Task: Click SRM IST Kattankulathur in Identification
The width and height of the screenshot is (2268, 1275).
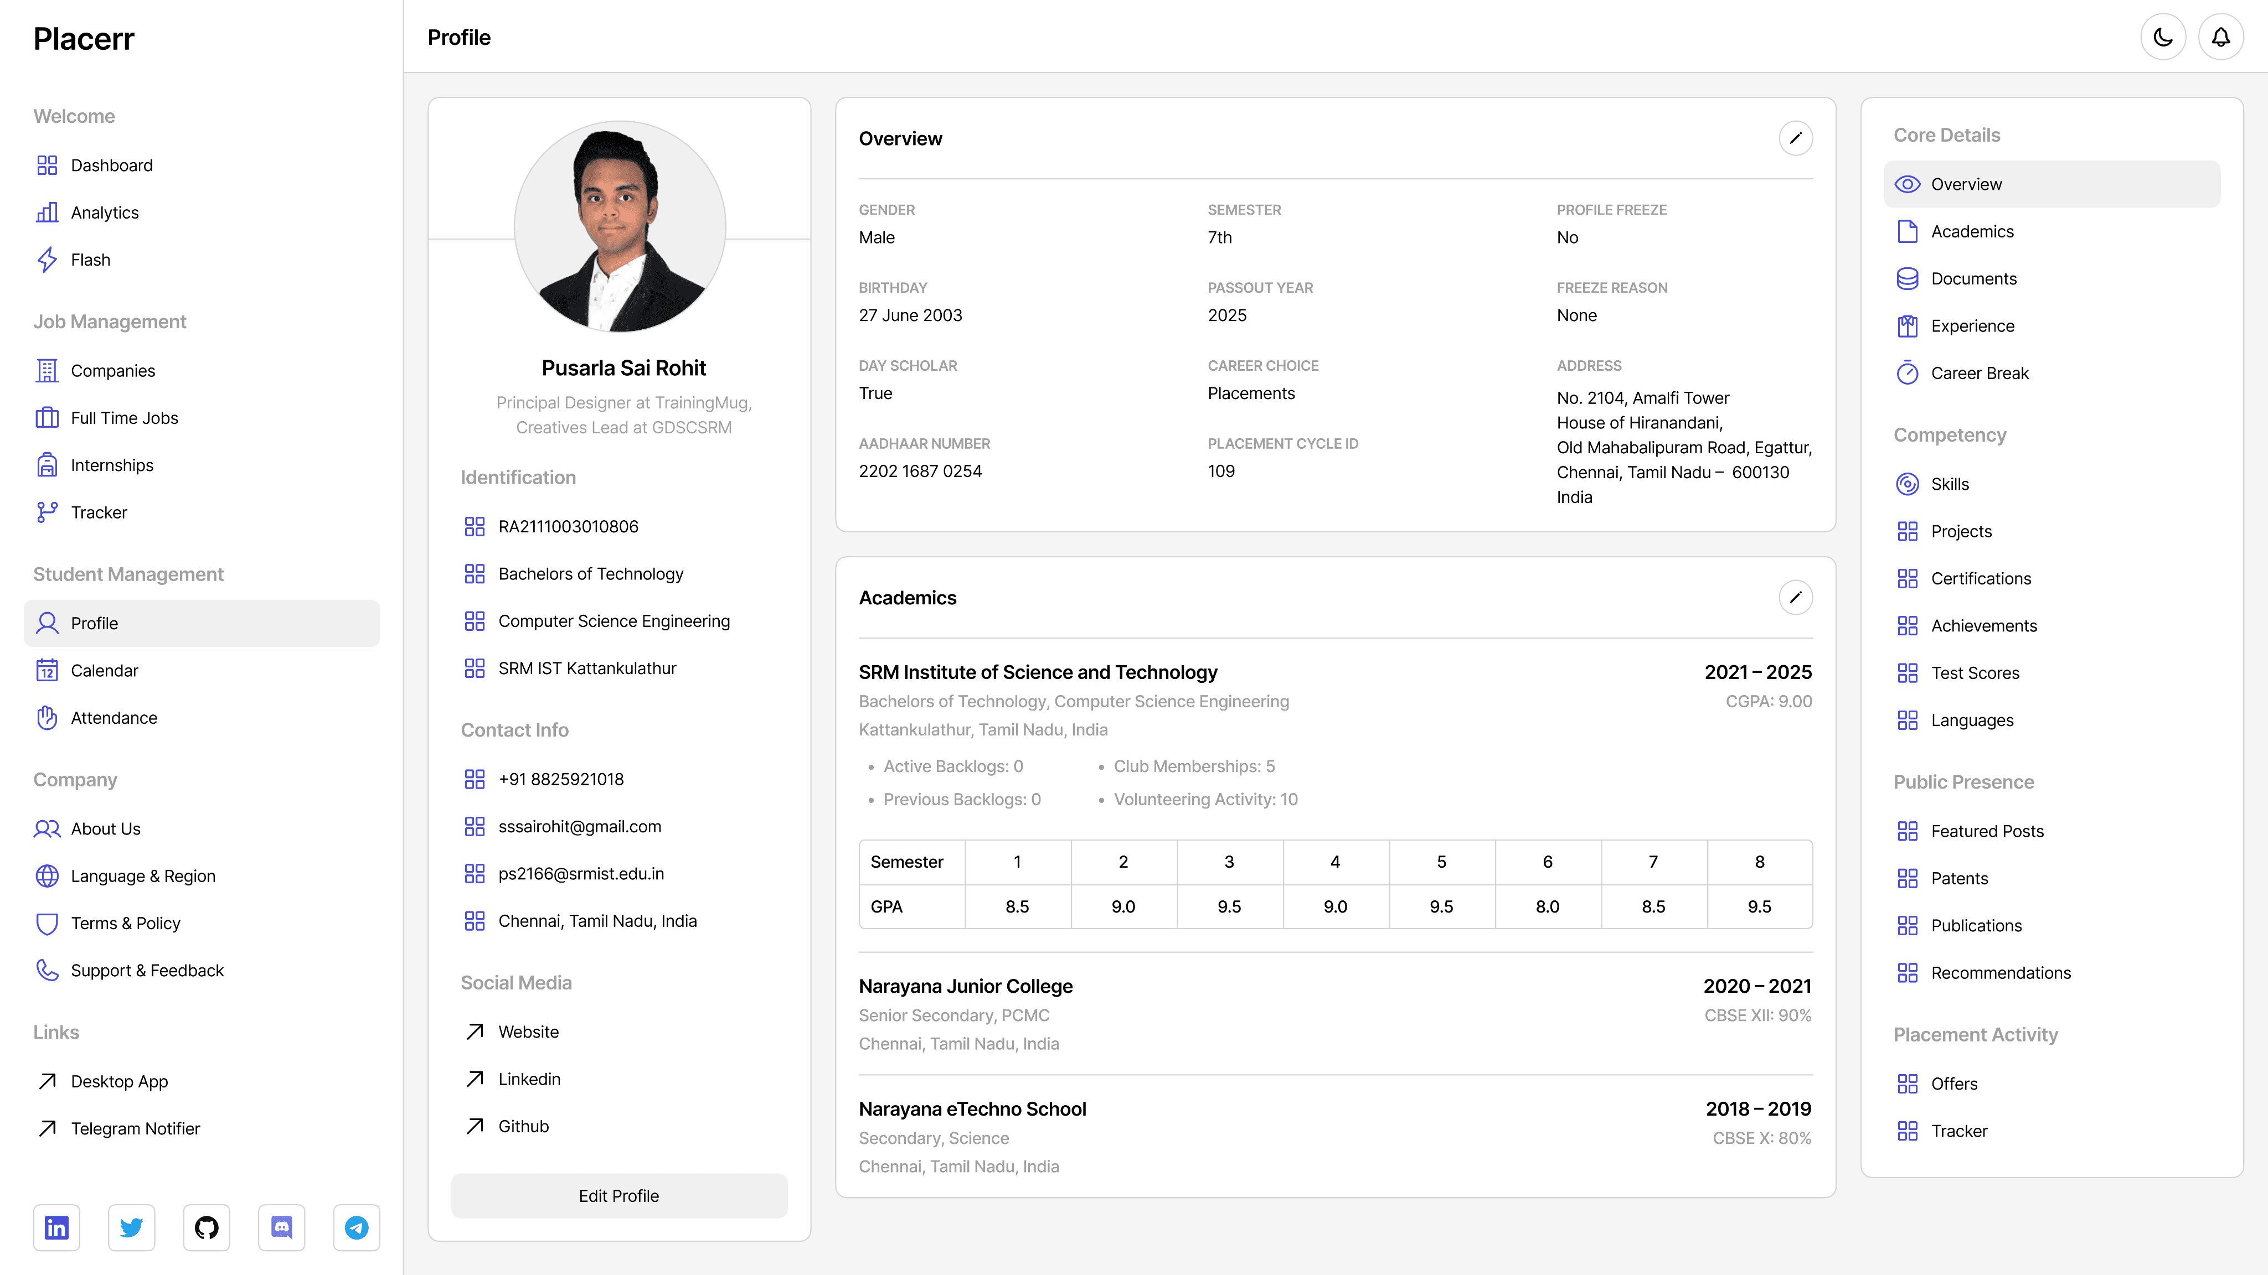Action: (587, 668)
